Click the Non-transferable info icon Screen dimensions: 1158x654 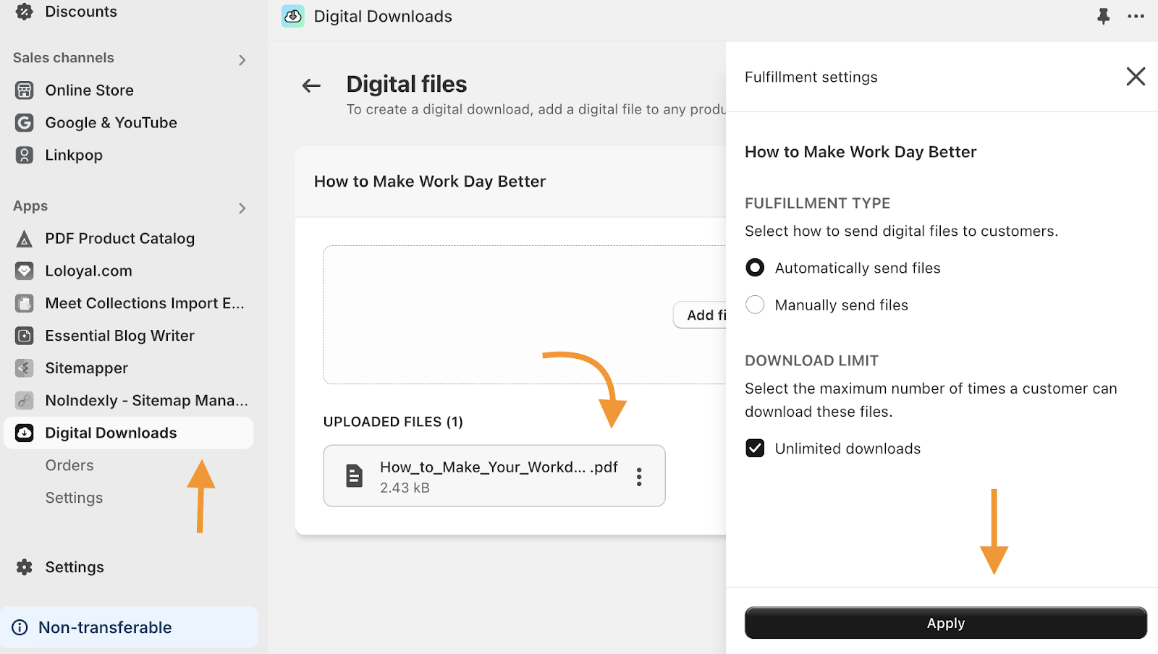[20, 627]
